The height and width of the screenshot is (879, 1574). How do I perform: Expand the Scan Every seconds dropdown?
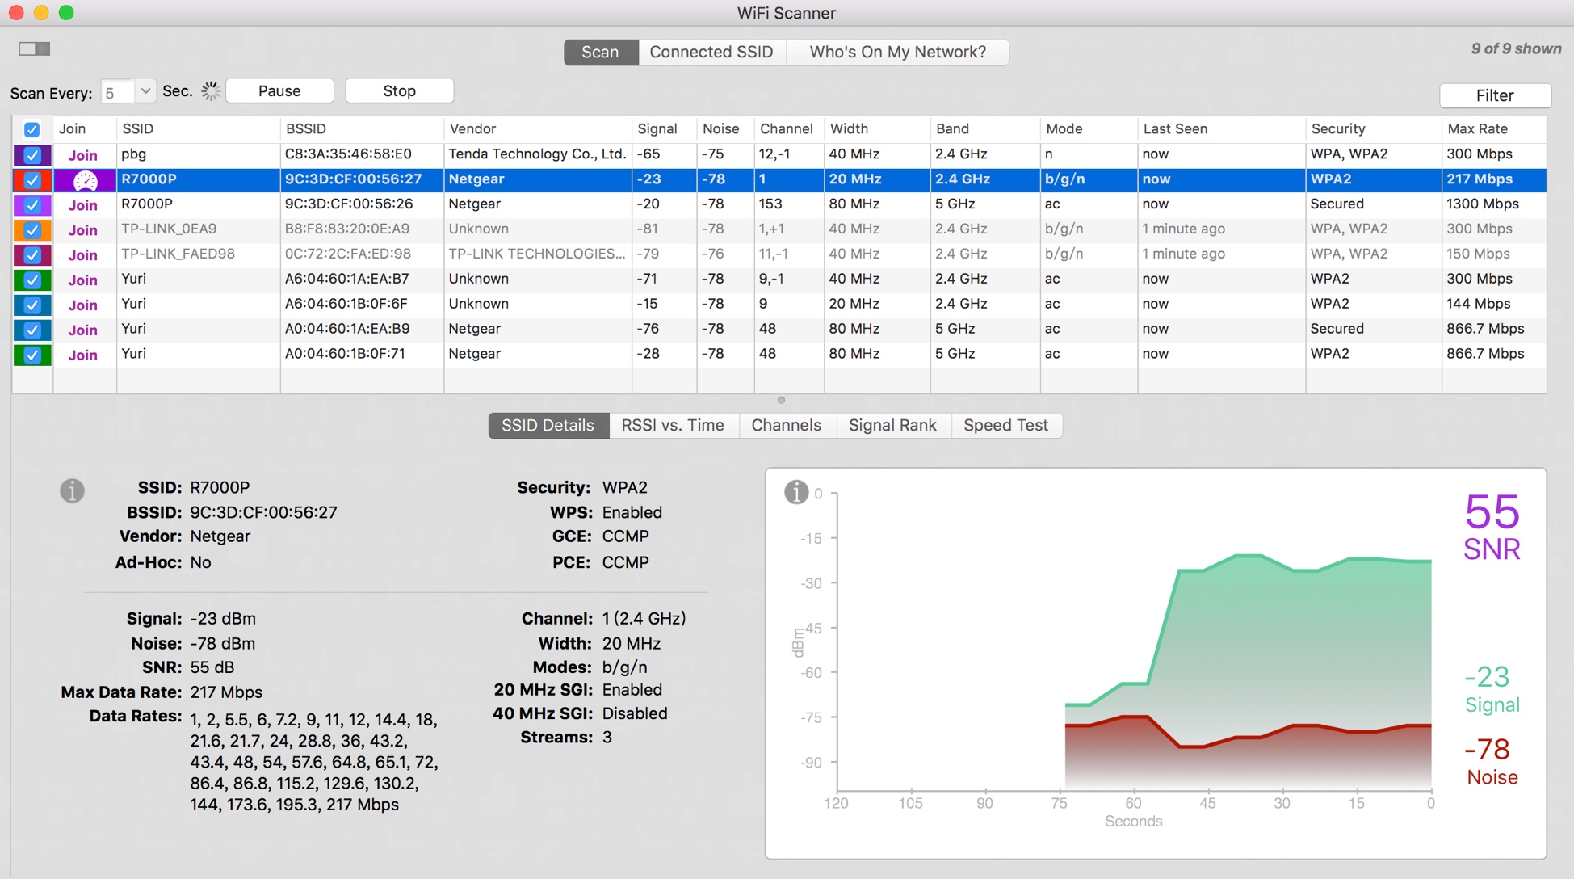(x=145, y=91)
